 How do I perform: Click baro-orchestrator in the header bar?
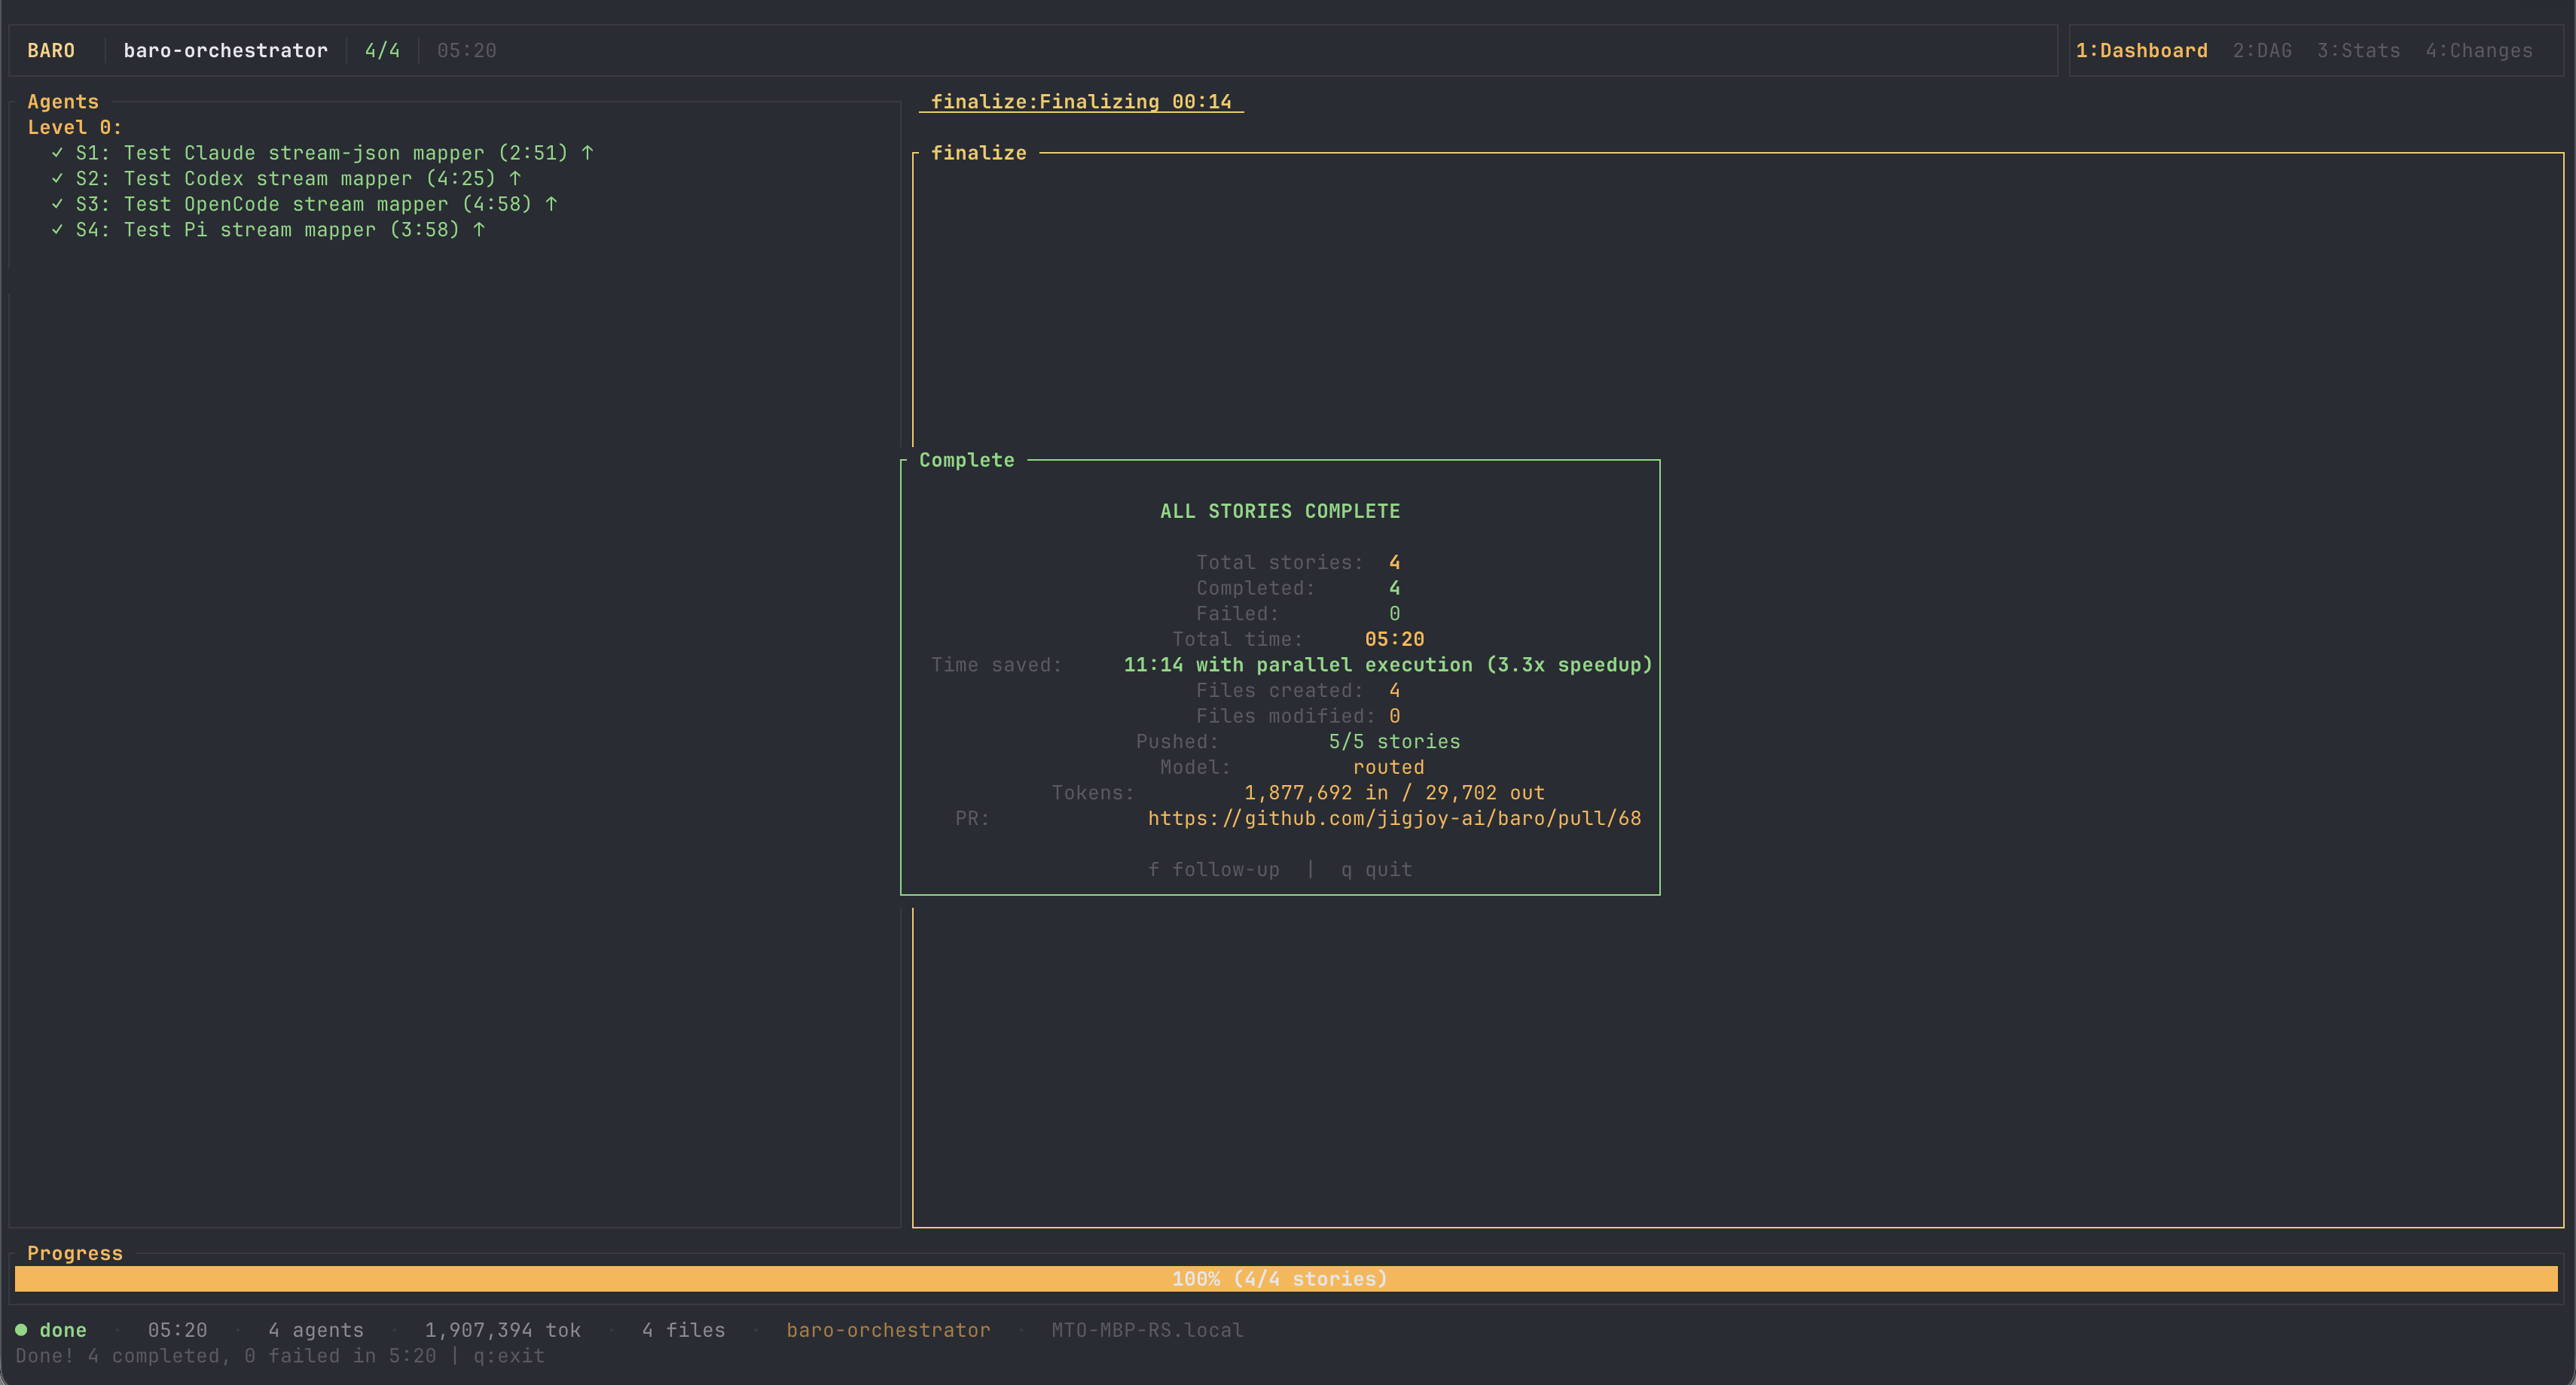click(x=225, y=50)
